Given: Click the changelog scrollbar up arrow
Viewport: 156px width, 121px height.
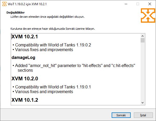Looking at the screenshot, I should 143,36.
